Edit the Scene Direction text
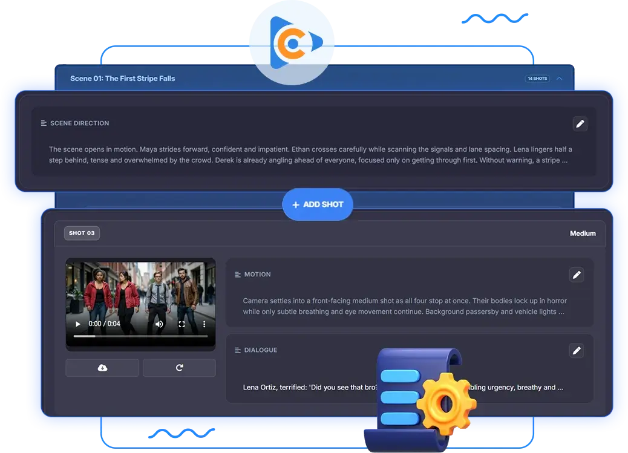Image resolution: width=628 pixels, height=453 pixels. [580, 124]
